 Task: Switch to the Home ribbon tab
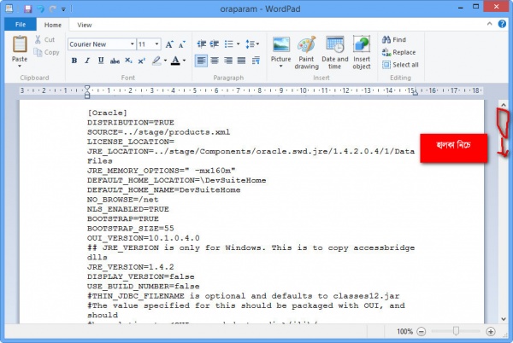pos(53,25)
